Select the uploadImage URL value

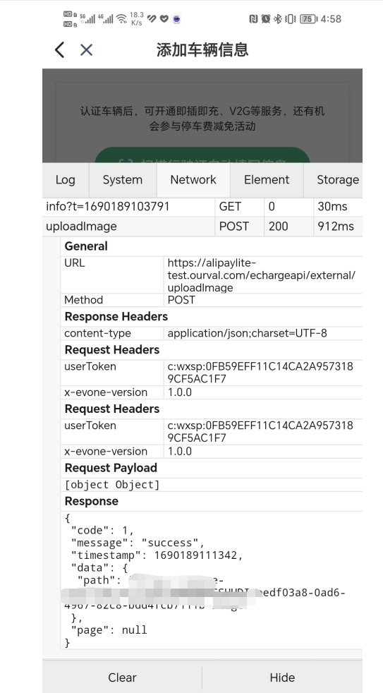point(262,275)
